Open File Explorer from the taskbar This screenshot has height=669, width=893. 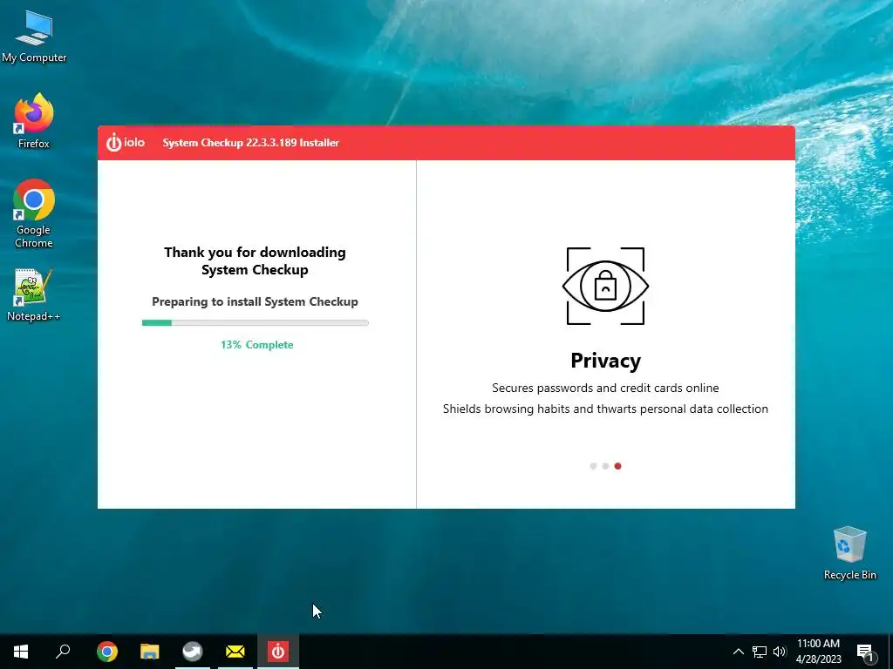coord(150,652)
